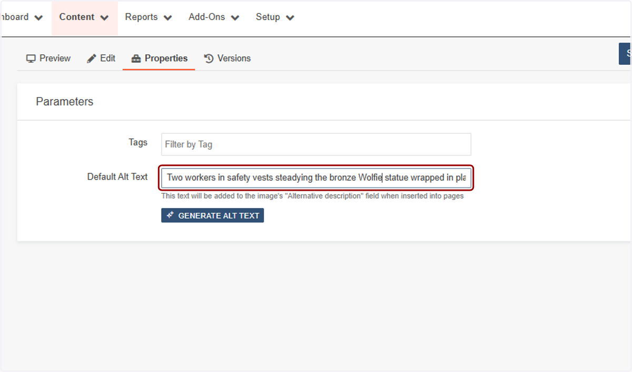
Task: Expand the chevron next to Content
Action: [104, 18]
